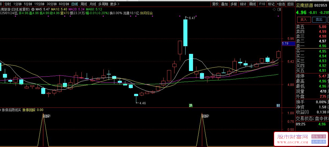This screenshot has width=329, height=147.
Task: Click the 卖四 price 4.99
Action: [x=322, y=32]
